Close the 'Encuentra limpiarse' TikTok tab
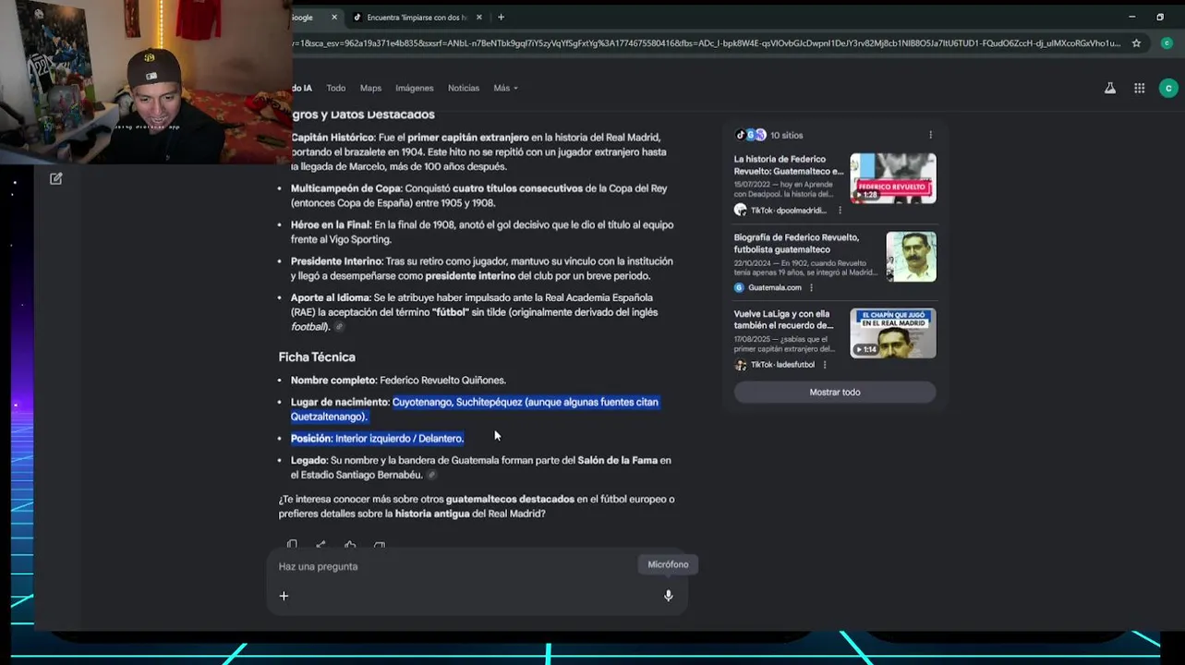Viewport: 1185px width, 665px height. point(478,17)
